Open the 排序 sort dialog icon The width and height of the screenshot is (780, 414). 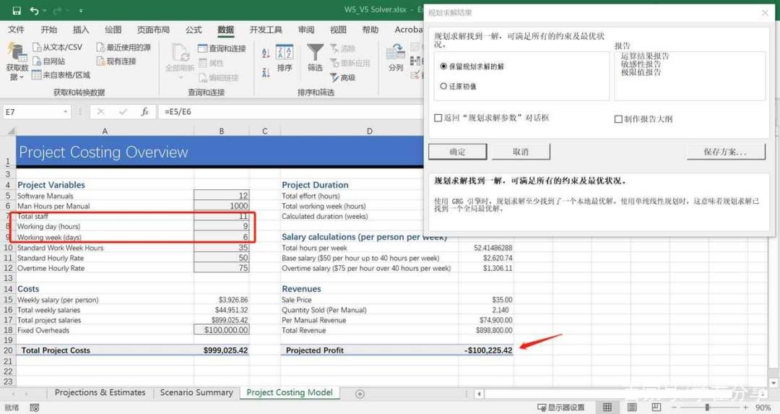285,53
